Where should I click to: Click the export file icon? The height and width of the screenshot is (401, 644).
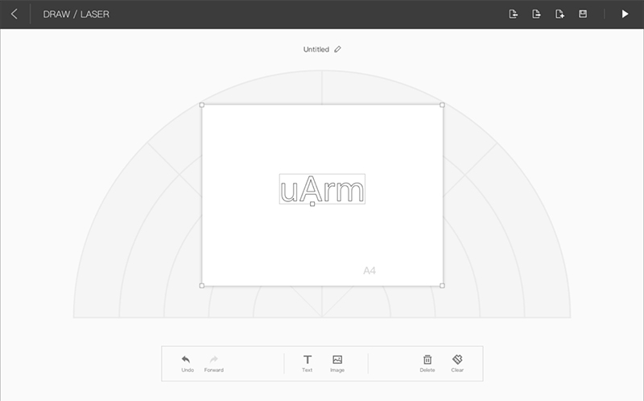click(536, 14)
